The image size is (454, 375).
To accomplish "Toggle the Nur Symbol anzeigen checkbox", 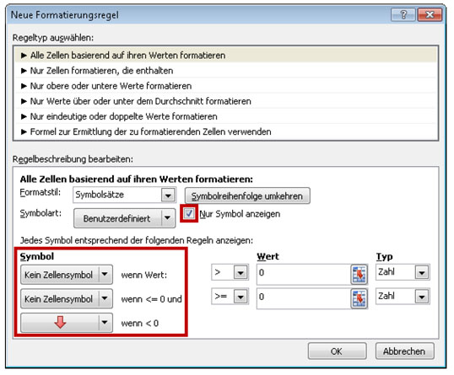I will click(189, 213).
